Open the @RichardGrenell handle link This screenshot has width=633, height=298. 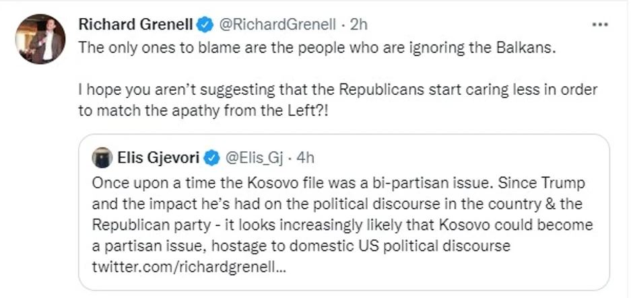click(x=275, y=25)
